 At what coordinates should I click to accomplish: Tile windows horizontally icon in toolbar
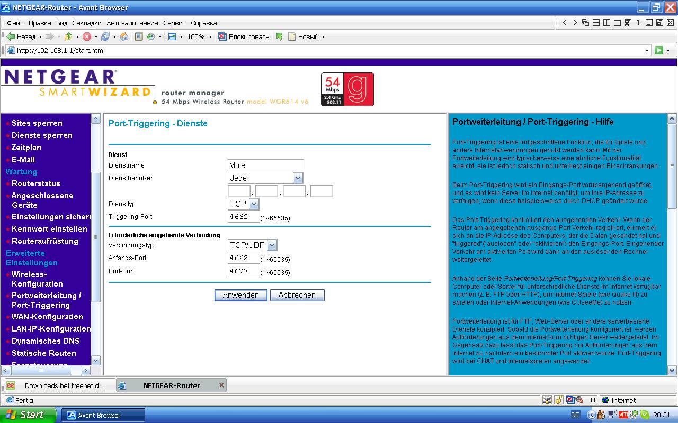tap(596, 23)
